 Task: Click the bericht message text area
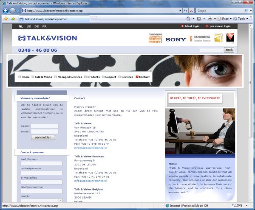pos(42,200)
